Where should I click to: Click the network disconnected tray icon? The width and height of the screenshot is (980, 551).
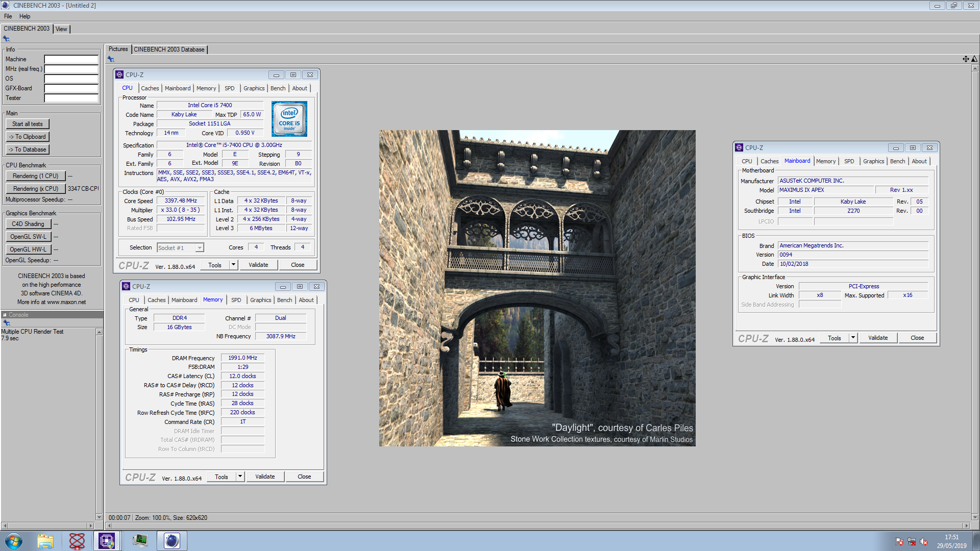(x=912, y=541)
